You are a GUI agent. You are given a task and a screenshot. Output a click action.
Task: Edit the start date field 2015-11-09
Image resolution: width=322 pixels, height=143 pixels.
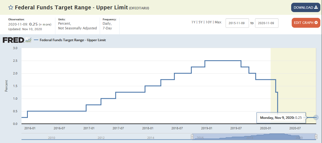pyautogui.click(x=237, y=23)
